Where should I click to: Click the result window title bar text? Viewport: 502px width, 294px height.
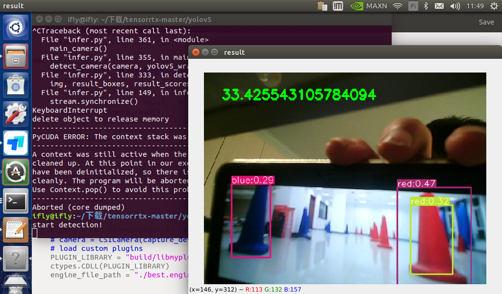tap(234, 52)
